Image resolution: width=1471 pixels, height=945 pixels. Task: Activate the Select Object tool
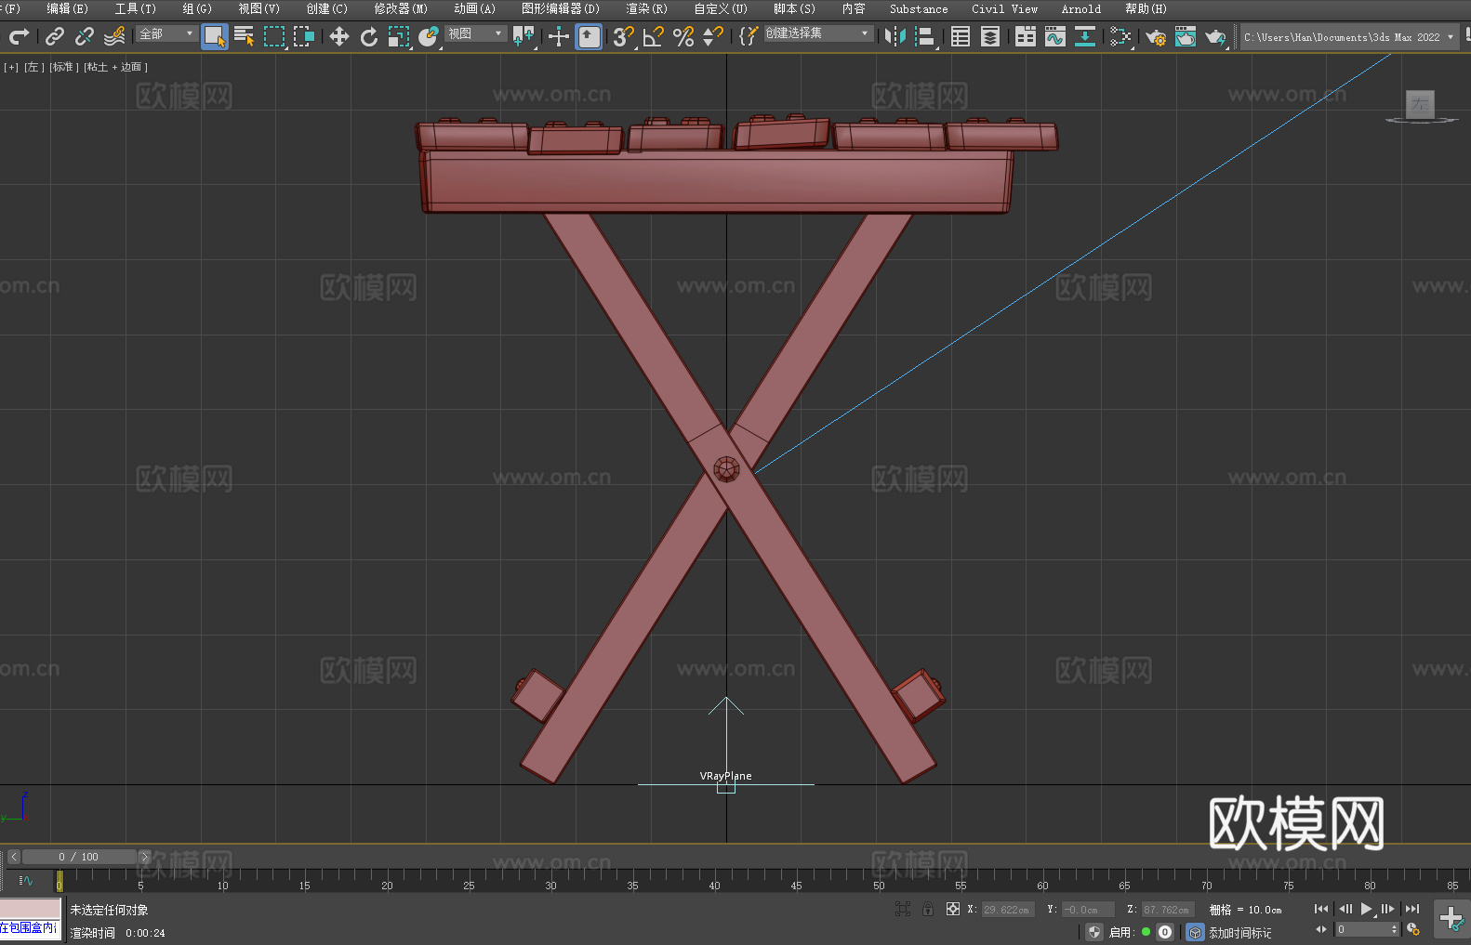(215, 36)
